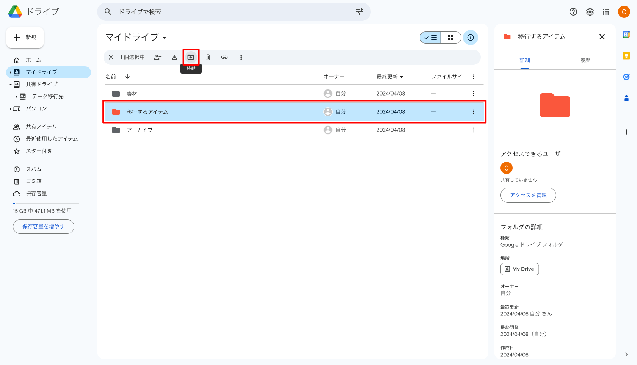
Task: Click the オーナー column header
Action: click(334, 77)
